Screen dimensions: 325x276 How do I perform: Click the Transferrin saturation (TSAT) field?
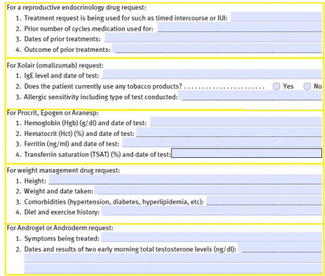coord(246,153)
